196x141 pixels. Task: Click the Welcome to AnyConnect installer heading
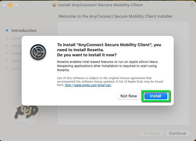click(x=115, y=16)
